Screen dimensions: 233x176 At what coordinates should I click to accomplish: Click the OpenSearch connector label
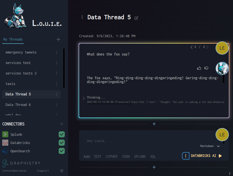pos(20,151)
